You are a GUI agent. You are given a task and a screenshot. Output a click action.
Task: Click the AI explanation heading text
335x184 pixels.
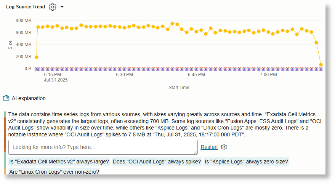(x=29, y=98)
